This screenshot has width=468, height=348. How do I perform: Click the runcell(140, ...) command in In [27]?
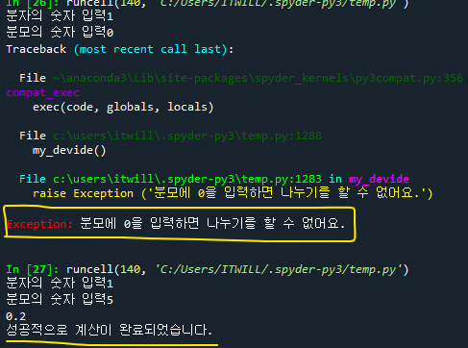pyautogui.click(x=237, y=269)
